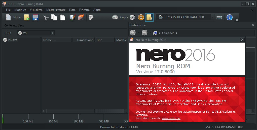Sort by the Nome column header
This screenshot has height=130, width=257.
pyautogui.click(x=57, y=40)
